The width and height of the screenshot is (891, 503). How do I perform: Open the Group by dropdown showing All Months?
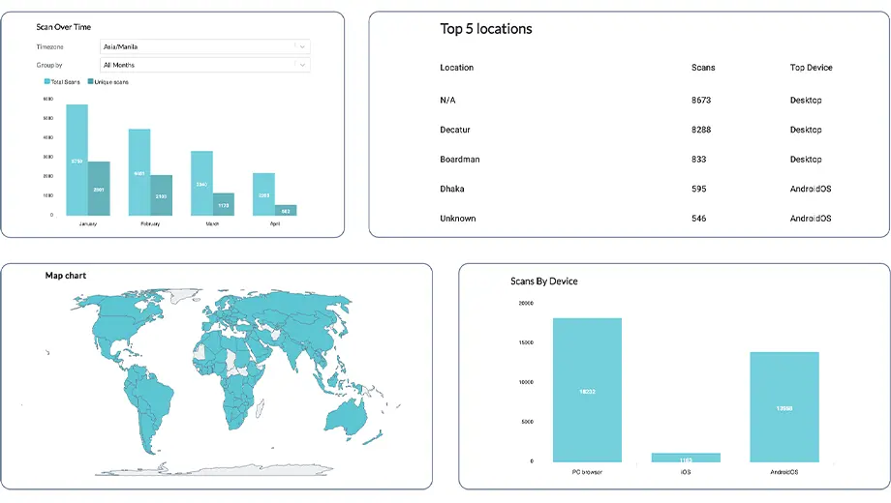[204, 65]
